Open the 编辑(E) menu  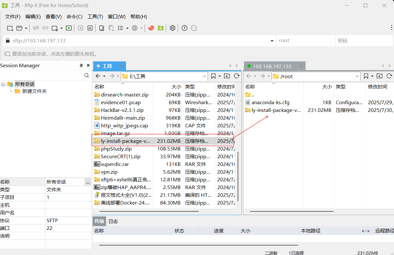pyautogui.click(x=33, y=17)
